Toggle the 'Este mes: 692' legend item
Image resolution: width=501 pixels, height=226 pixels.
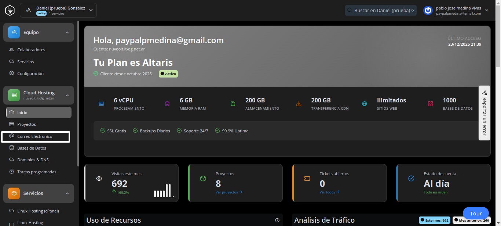435,221
